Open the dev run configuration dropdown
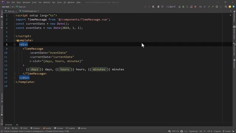 pos(171,7)
